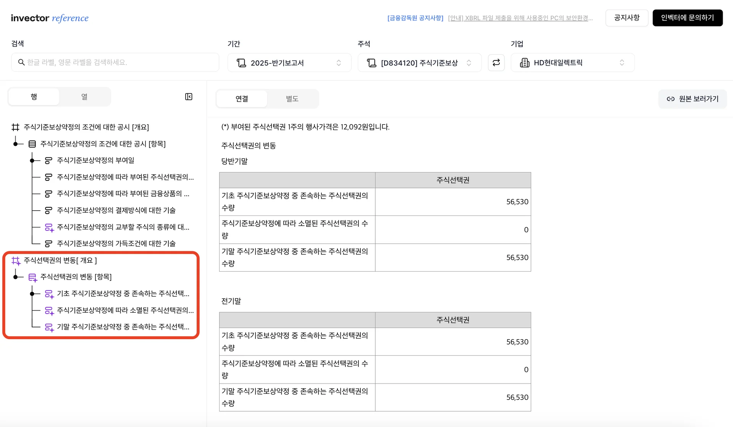Open the [D834120] 주식기준보상 note dropdown
Image resolution: width=733 pixels, height=427 pixels.
[419, 63]
